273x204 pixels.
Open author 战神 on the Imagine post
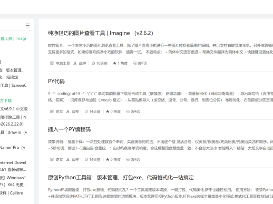tap(82, 63)
